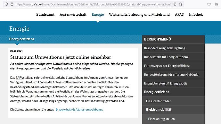Go to Förderwegweiser Energieeffizienz

(173, 66)
